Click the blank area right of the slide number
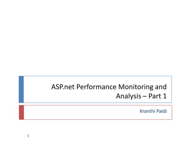This screenshot has height=143, width=191. pos(90,136)
